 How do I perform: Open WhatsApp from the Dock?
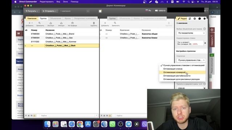coord(112,124)
